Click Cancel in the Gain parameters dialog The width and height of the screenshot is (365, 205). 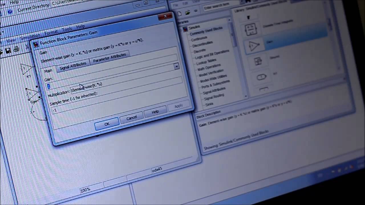pyautogui.click(x=131, y=118)
